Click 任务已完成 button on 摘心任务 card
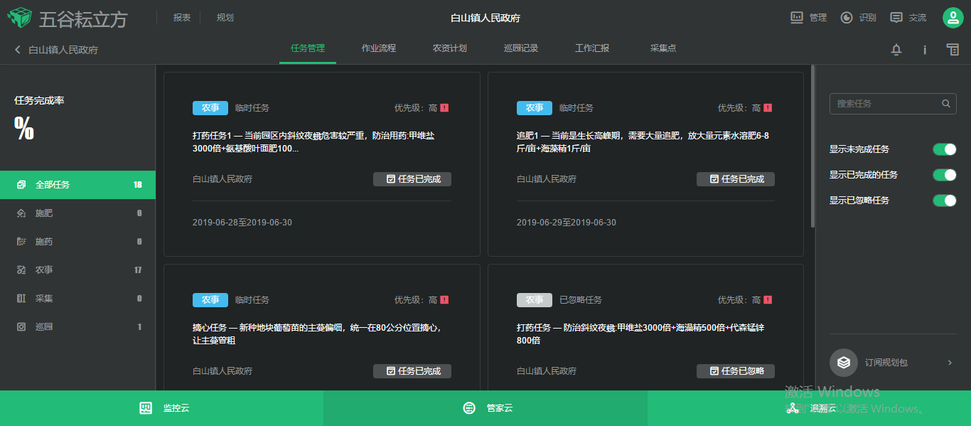The width and height of the screenshot is (971, 426). pos(412,371)
